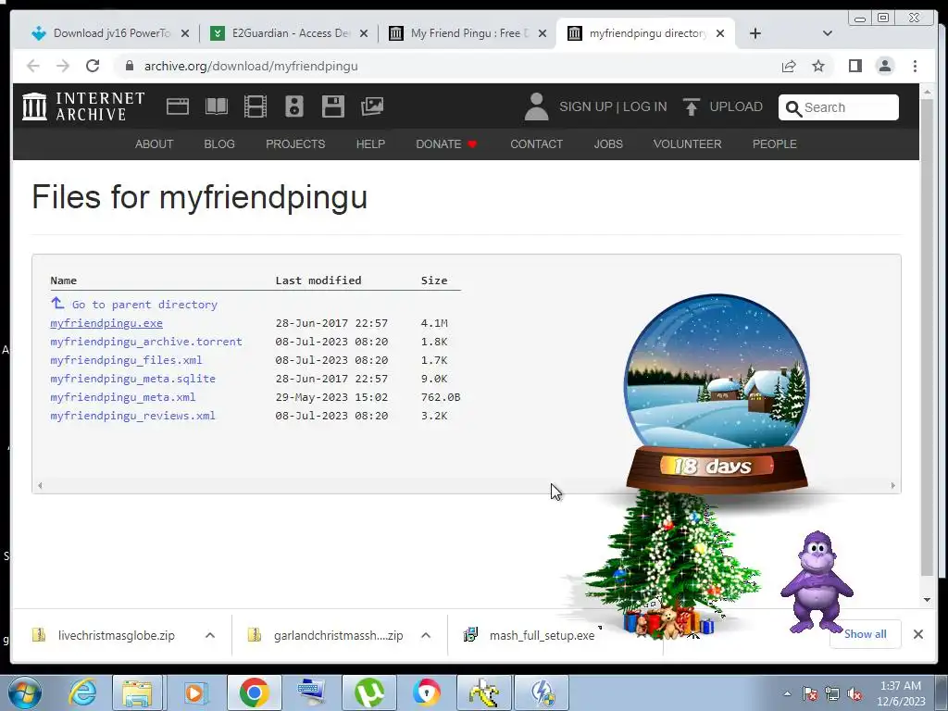Click the Windows Start button
The image size is (948, 711).
click(25, 692)
